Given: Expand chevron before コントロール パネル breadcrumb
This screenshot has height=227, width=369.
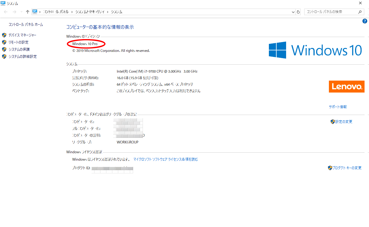Looking at the screenshot, I should 40,12.
